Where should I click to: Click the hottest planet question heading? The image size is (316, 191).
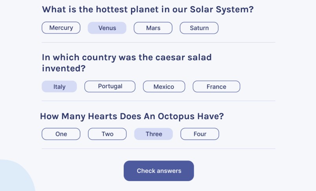(x=148, y=9)
